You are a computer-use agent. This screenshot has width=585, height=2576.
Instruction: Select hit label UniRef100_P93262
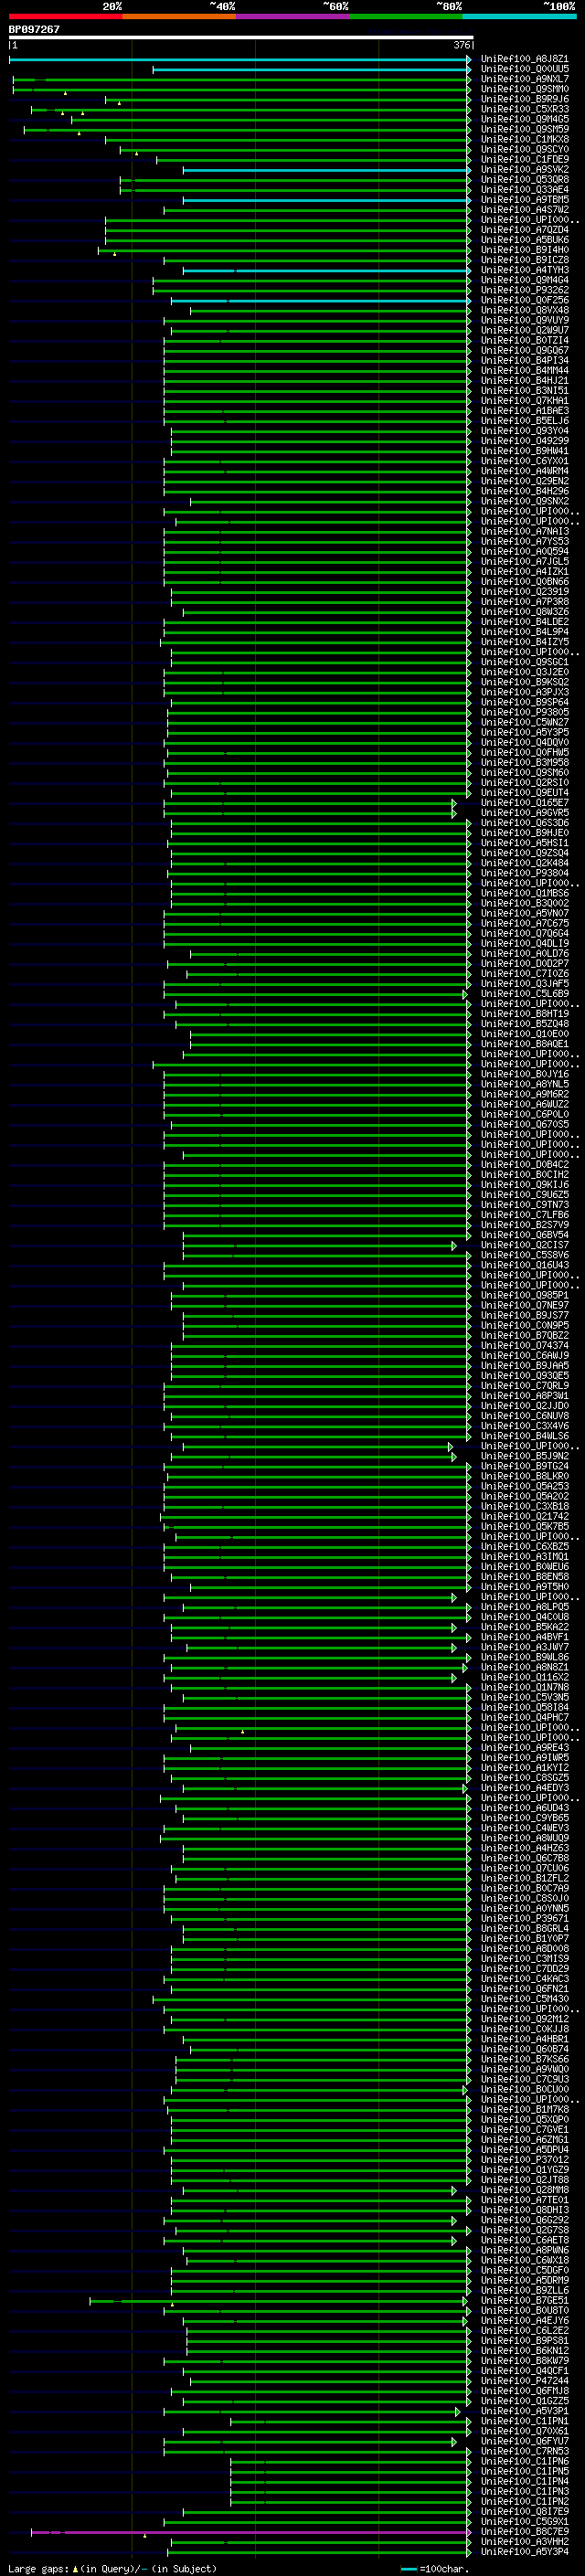[x=525, y=290]
